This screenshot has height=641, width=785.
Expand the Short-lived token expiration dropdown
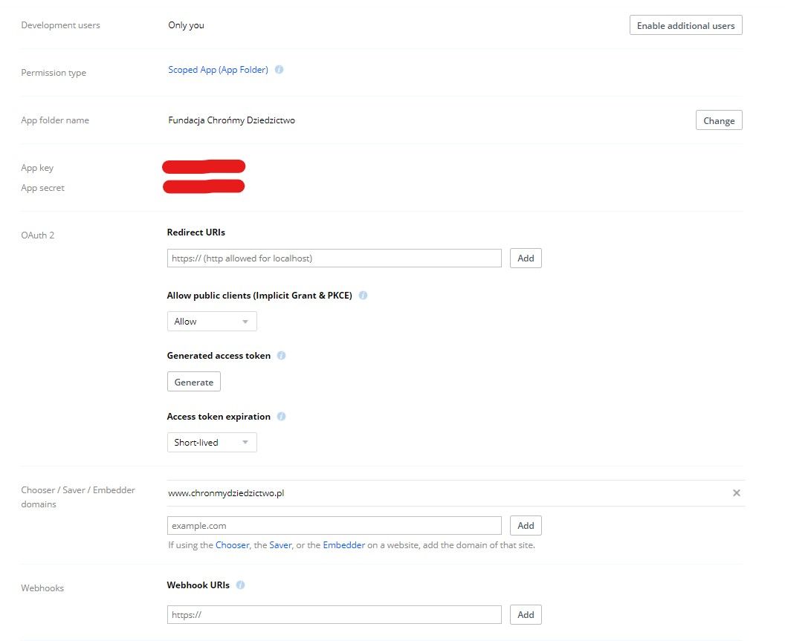(x=212, y=443)
